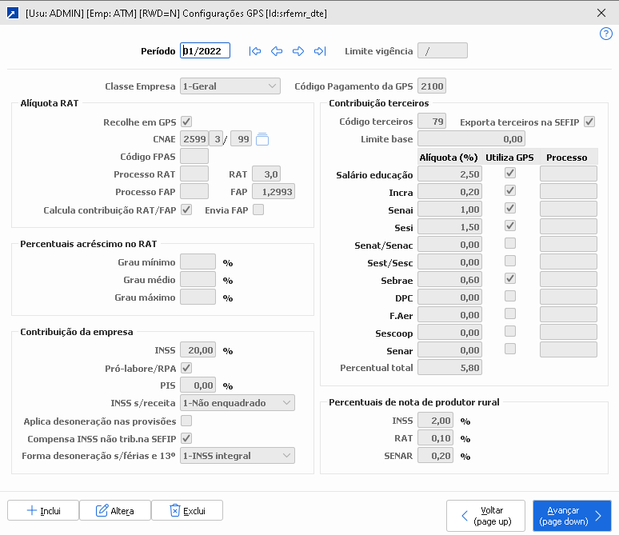
Task: Click the Período input field
Action: point(206,51)
